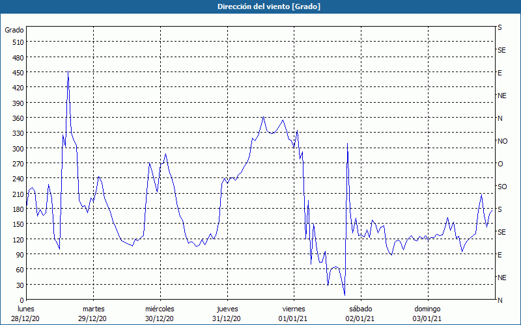The width and height of the screenshot is (521, 325).
Task: Select the "NE" compass label level with 30
Action: coord(501,278)
